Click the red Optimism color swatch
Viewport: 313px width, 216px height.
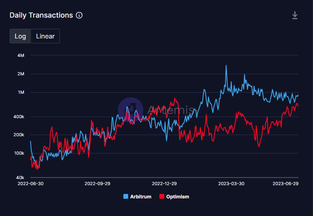(162, 196)
